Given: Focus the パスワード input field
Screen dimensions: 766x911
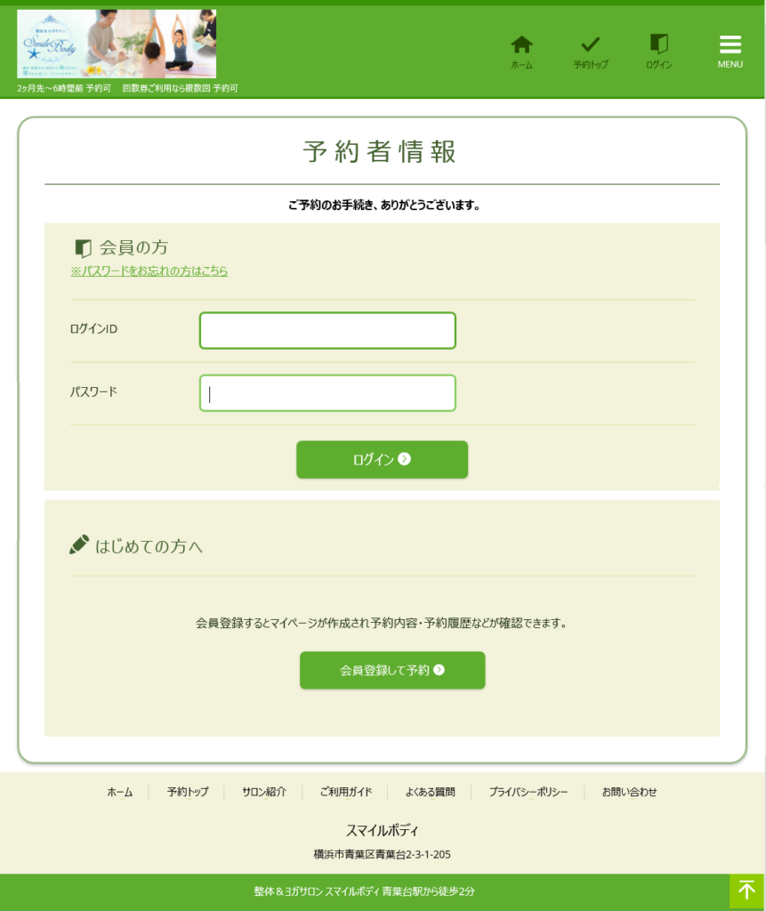Looking at the screenshot, I should coord(327,393).
